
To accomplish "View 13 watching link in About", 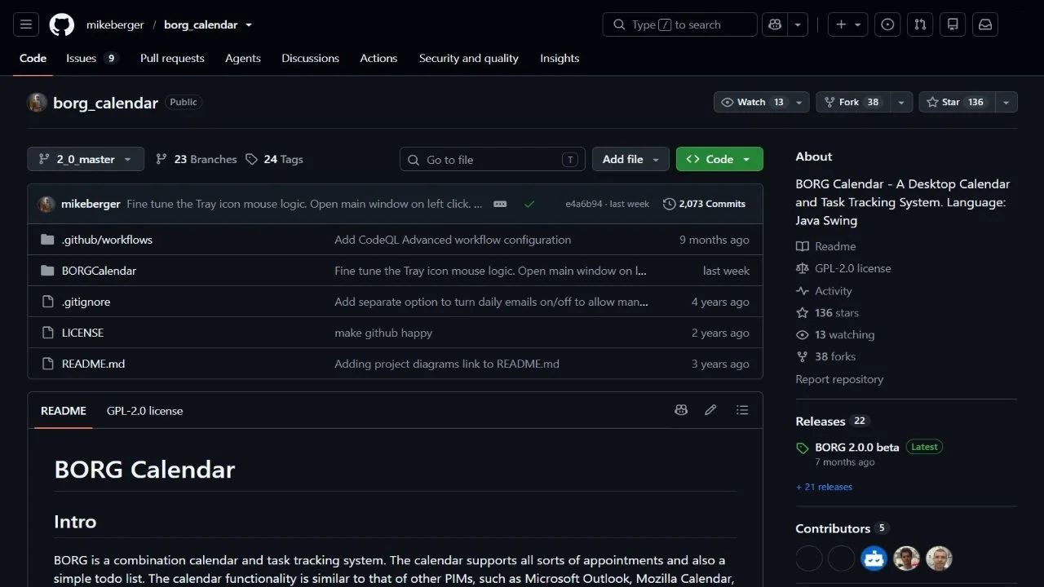I will click(835, 335).
